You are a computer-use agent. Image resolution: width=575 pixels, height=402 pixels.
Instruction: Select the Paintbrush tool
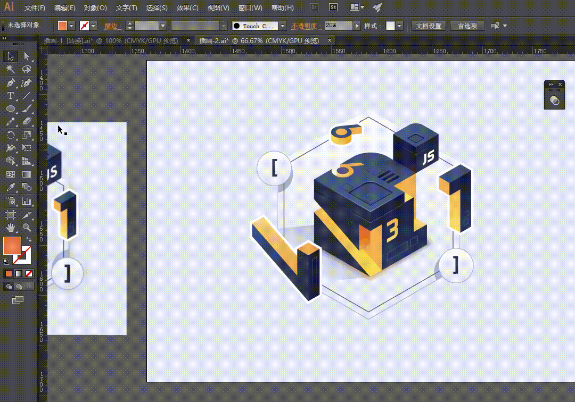(27, 108)
